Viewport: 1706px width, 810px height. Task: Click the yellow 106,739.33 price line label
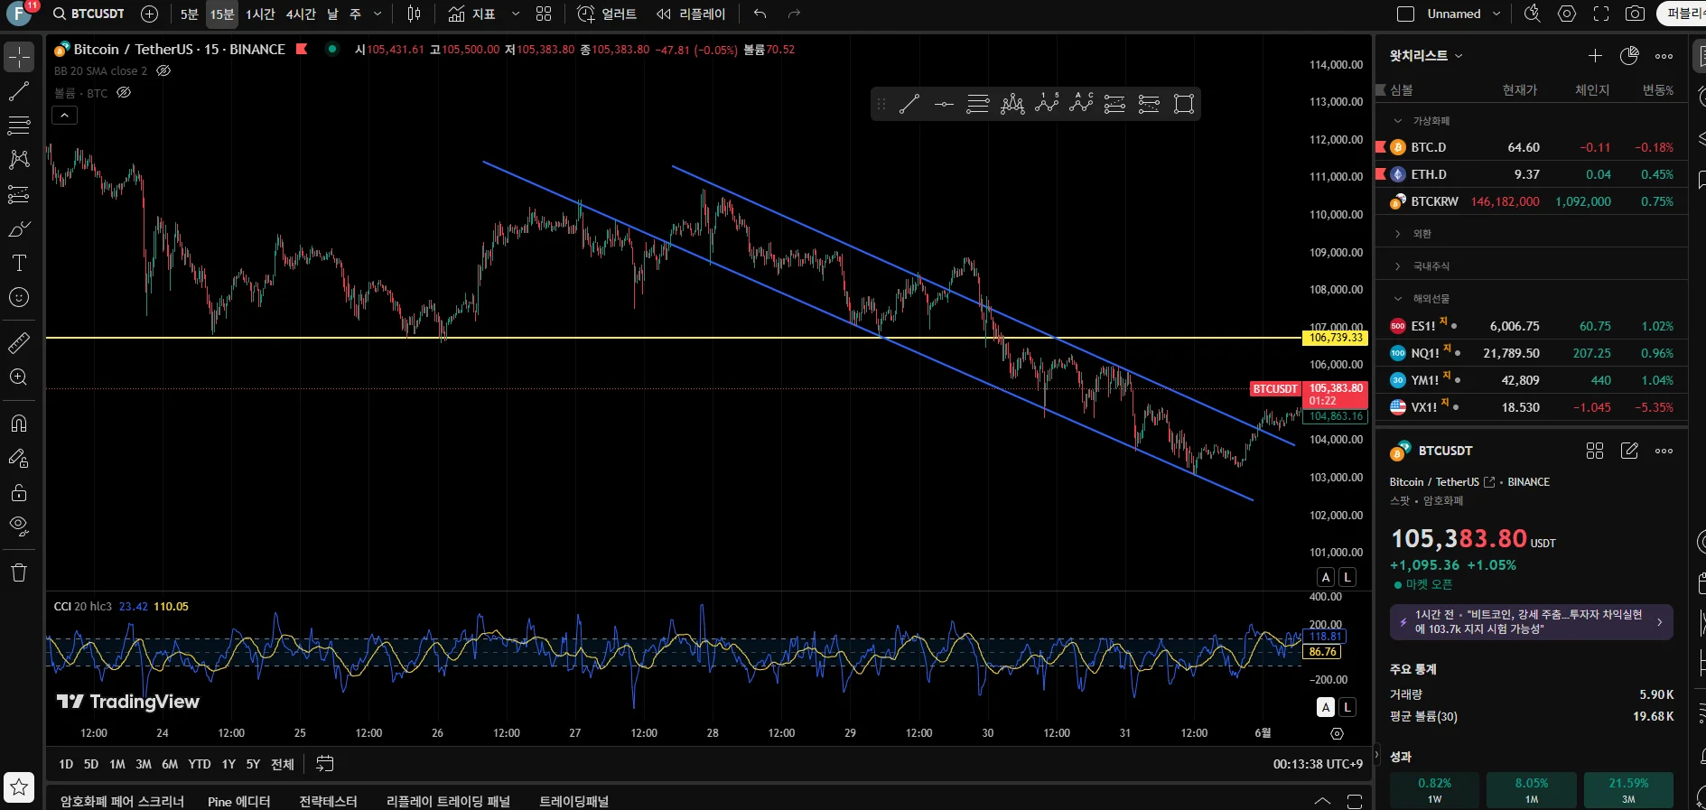[1335, 338]
